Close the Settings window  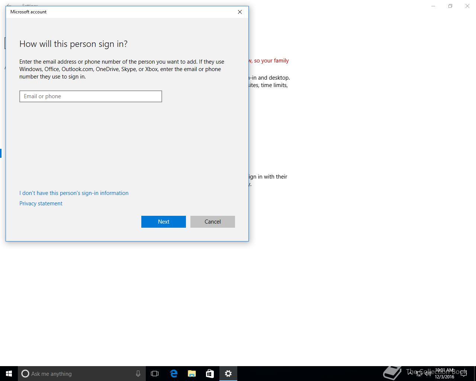tap(467, 6)
